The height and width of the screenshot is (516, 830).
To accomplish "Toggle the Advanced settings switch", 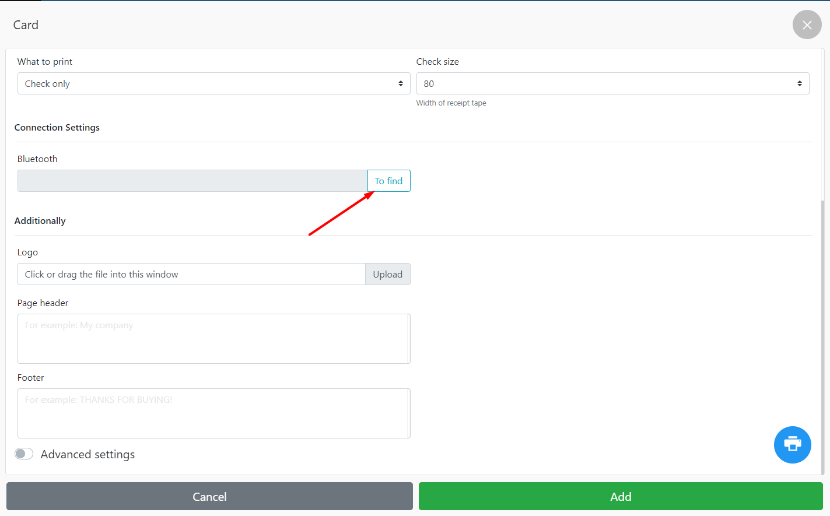I will click(x=24, y=454).
